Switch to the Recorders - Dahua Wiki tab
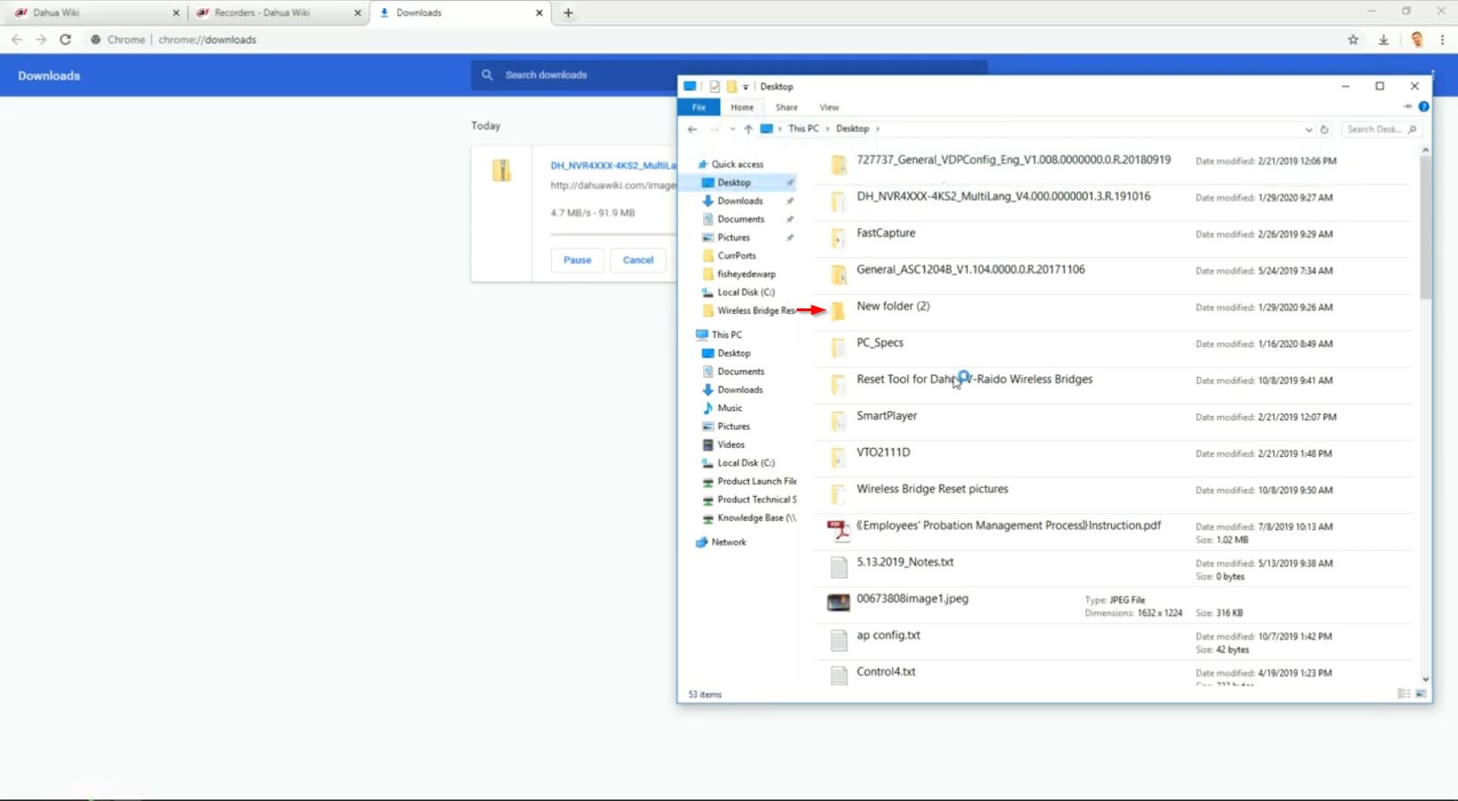The image size is (1458, 801). click(262, 13)
